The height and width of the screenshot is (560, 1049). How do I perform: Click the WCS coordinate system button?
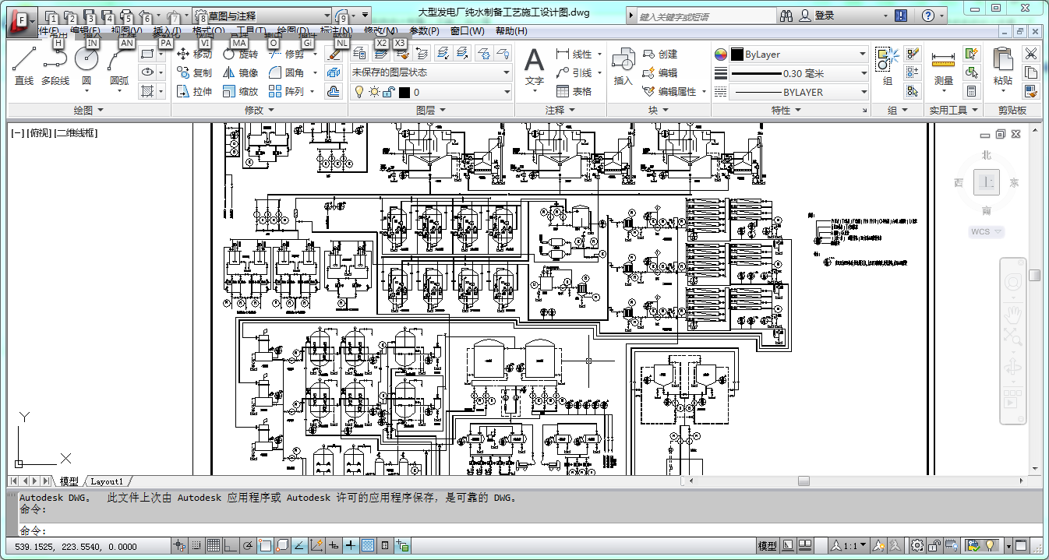pyautogui.click(x=986, y=231)
